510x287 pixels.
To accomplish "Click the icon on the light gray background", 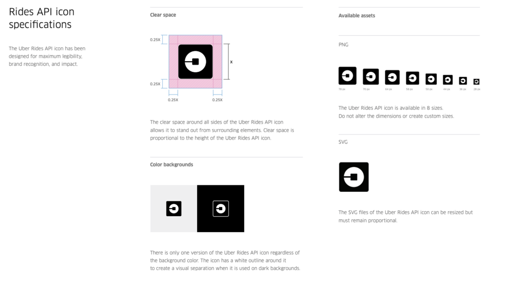I will 174,209.
